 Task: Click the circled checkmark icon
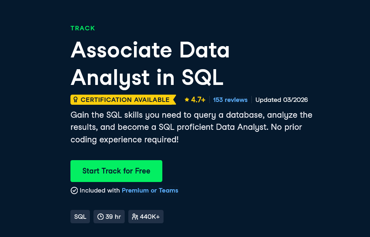coord(74,190)
